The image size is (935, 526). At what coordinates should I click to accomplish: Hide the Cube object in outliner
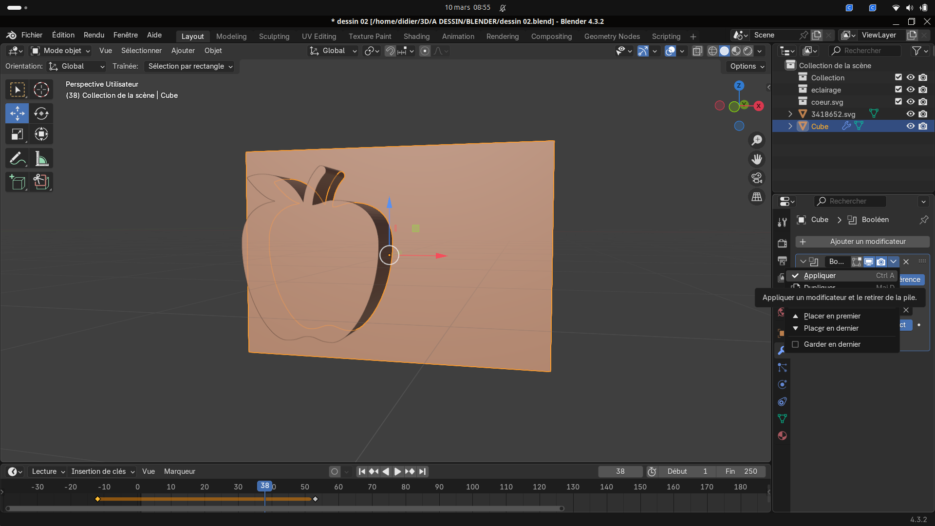coord(910,126)
